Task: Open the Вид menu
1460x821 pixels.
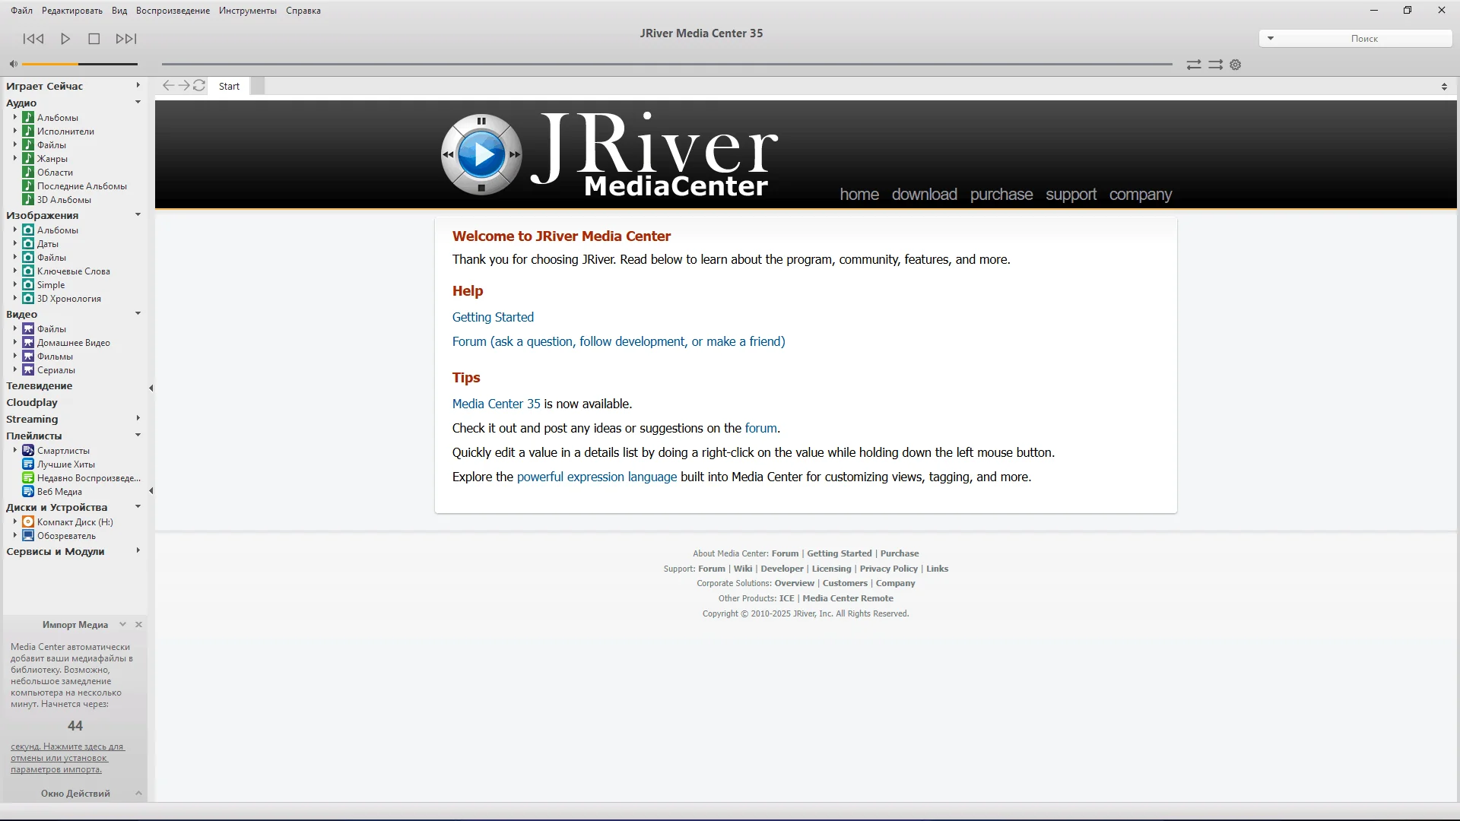Action: 119,11
